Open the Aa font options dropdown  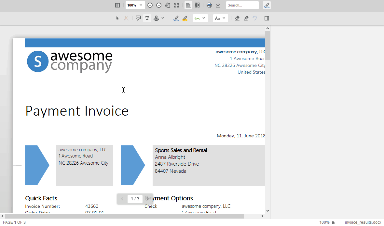(220, 18)
